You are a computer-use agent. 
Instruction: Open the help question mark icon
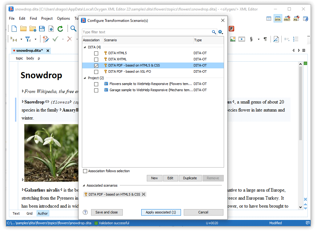pos(85,212)
